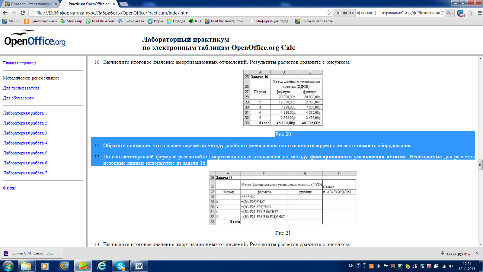Viewport: 483px width, 272px height.
Task: Click the volume speaker tray icon
Action: 451,266
